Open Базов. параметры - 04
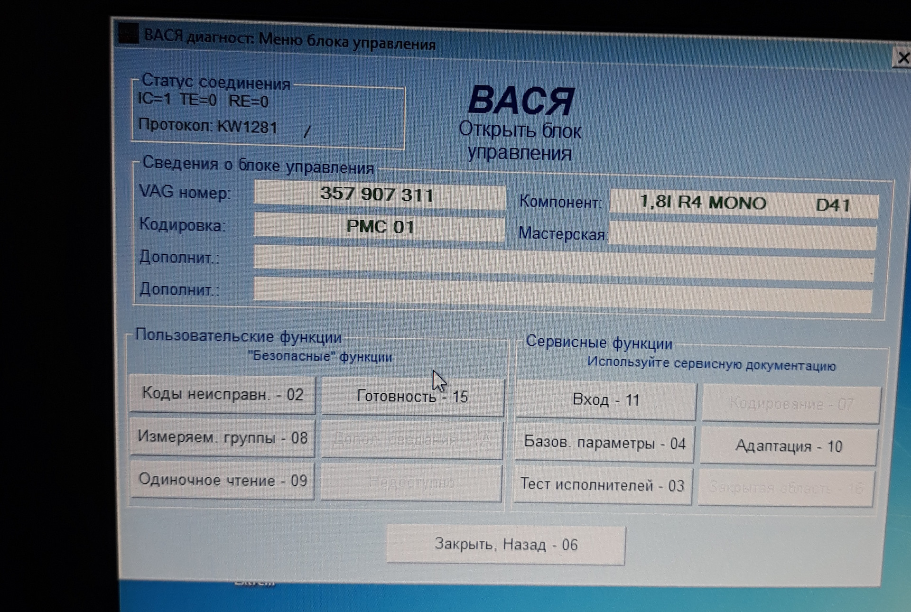This screenshot has height=612, width=911. (604, 443)
